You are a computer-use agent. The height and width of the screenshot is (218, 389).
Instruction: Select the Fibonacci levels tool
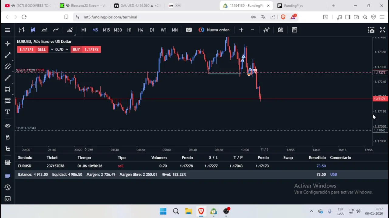8,101
